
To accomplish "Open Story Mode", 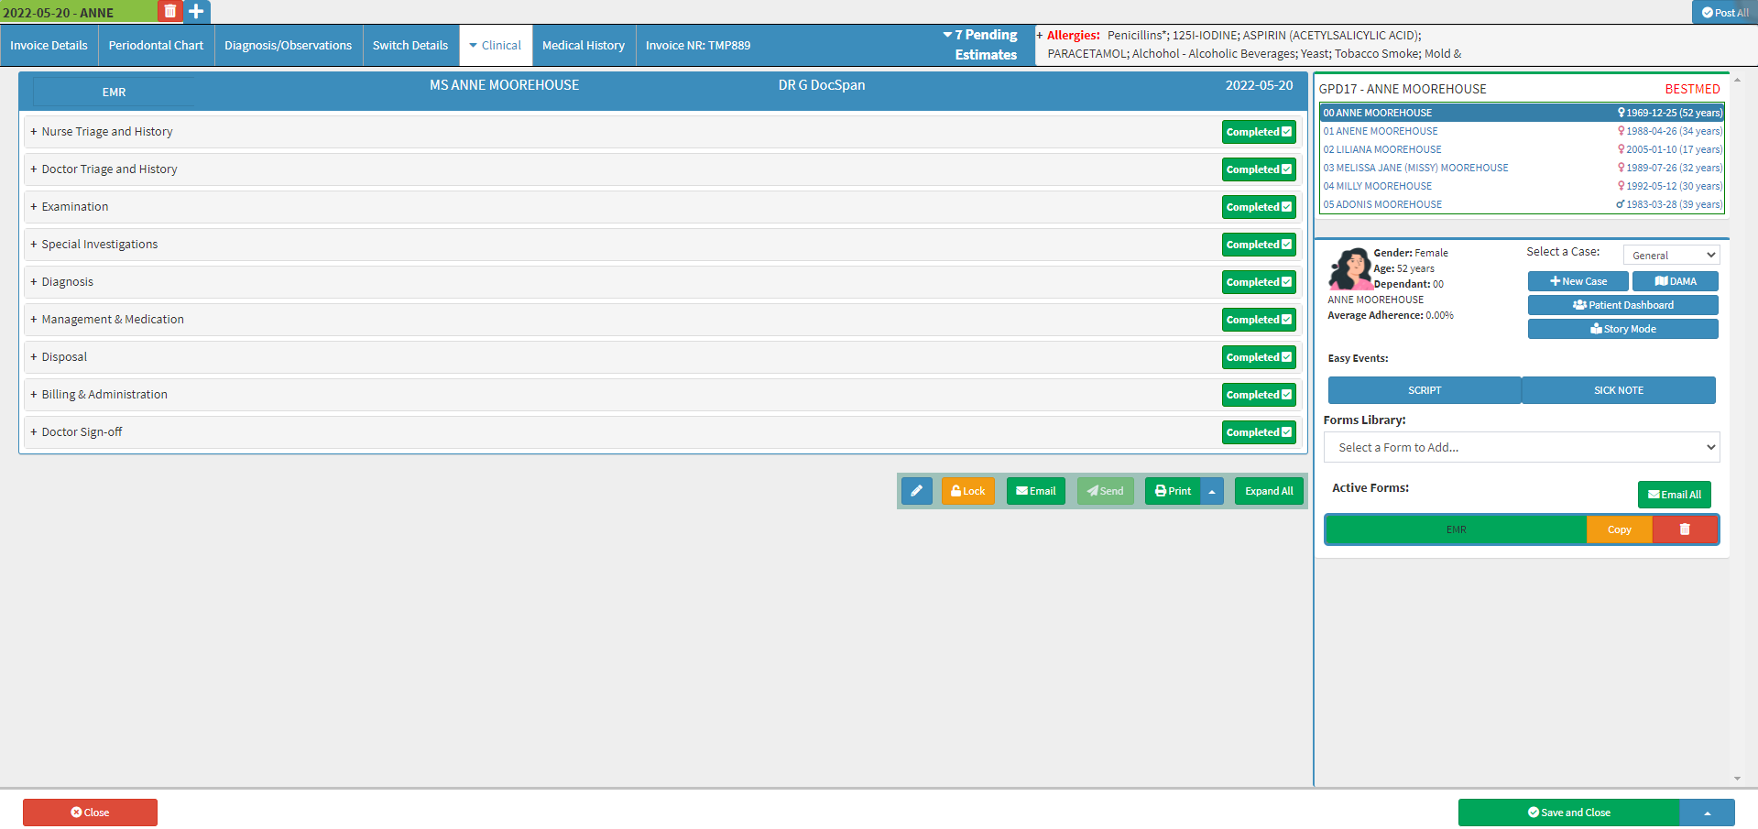I will (x=1622, y=329).
